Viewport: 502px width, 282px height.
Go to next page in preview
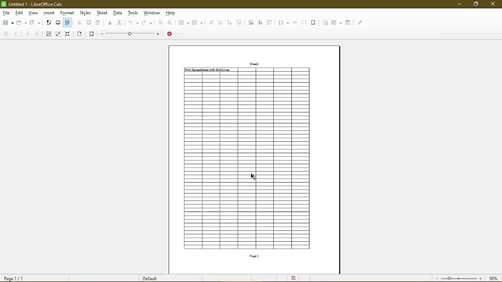[27, 34]
